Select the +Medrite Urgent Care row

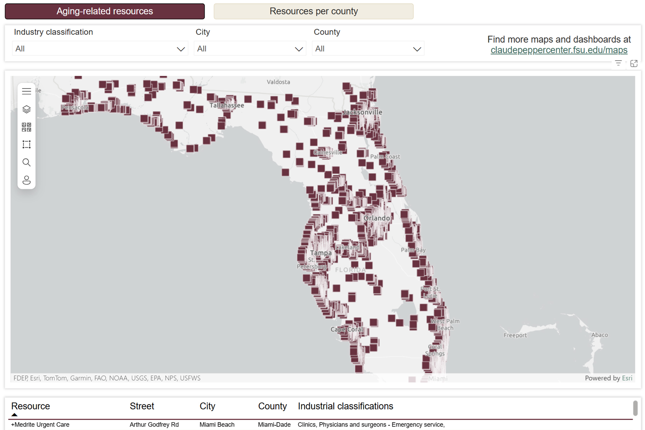[40, 425]
